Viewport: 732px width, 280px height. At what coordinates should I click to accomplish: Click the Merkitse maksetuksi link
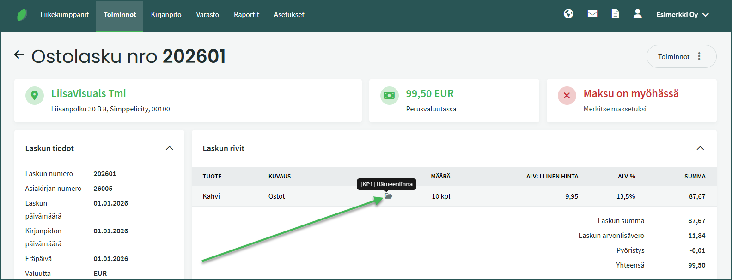[615, 109]
